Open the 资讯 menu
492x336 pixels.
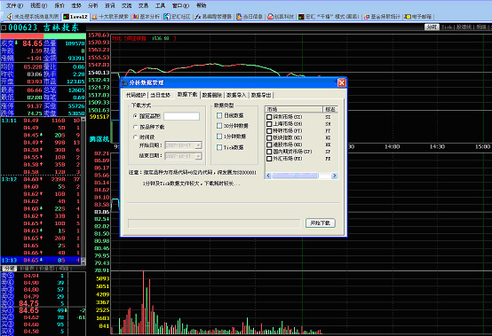(110, 5)
